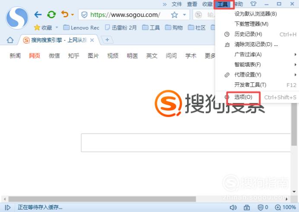Open the 查看 menu

click(x=192, y=4)
